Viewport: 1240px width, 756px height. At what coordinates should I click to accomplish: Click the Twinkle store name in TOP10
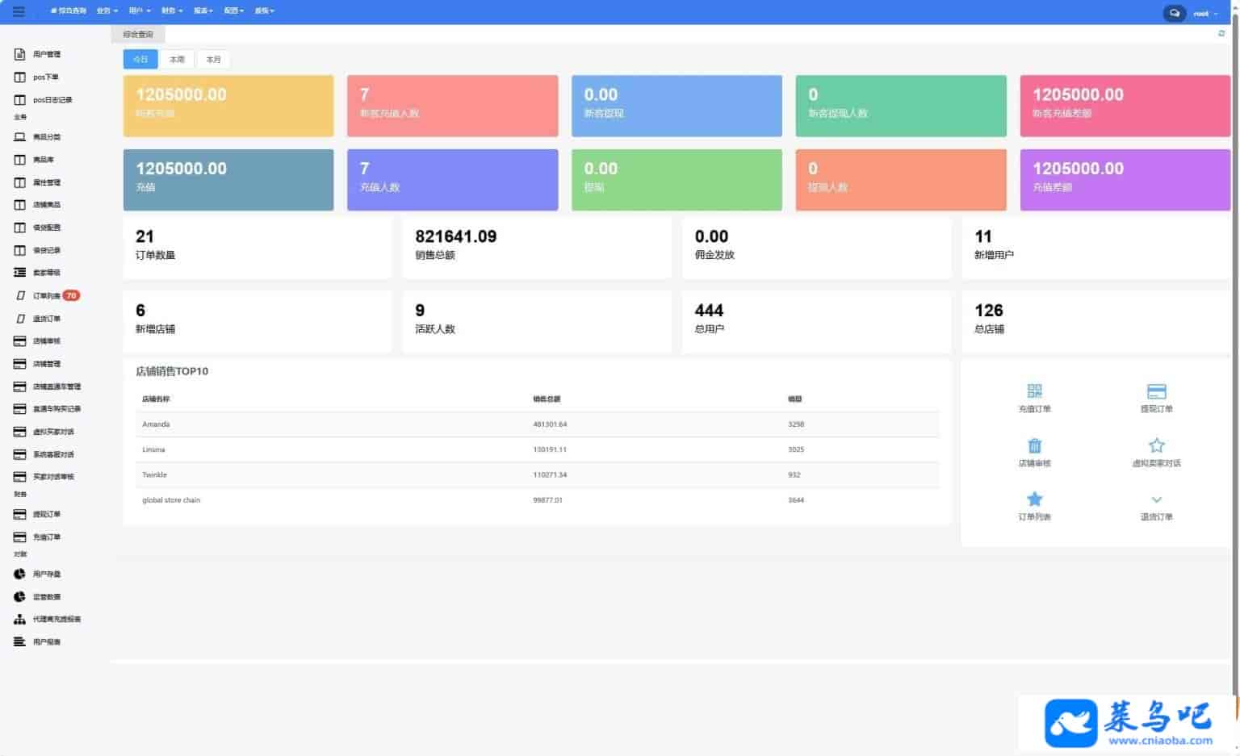tap(154, 474)
